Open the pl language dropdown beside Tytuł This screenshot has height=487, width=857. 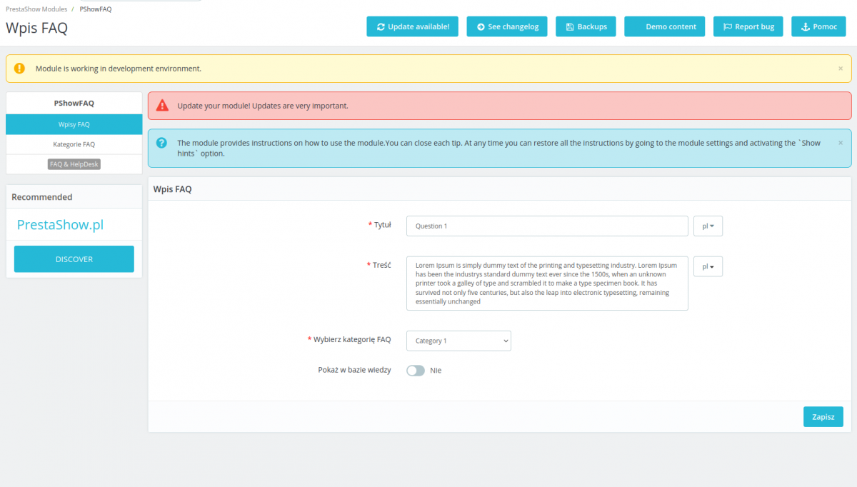(708, 226)
